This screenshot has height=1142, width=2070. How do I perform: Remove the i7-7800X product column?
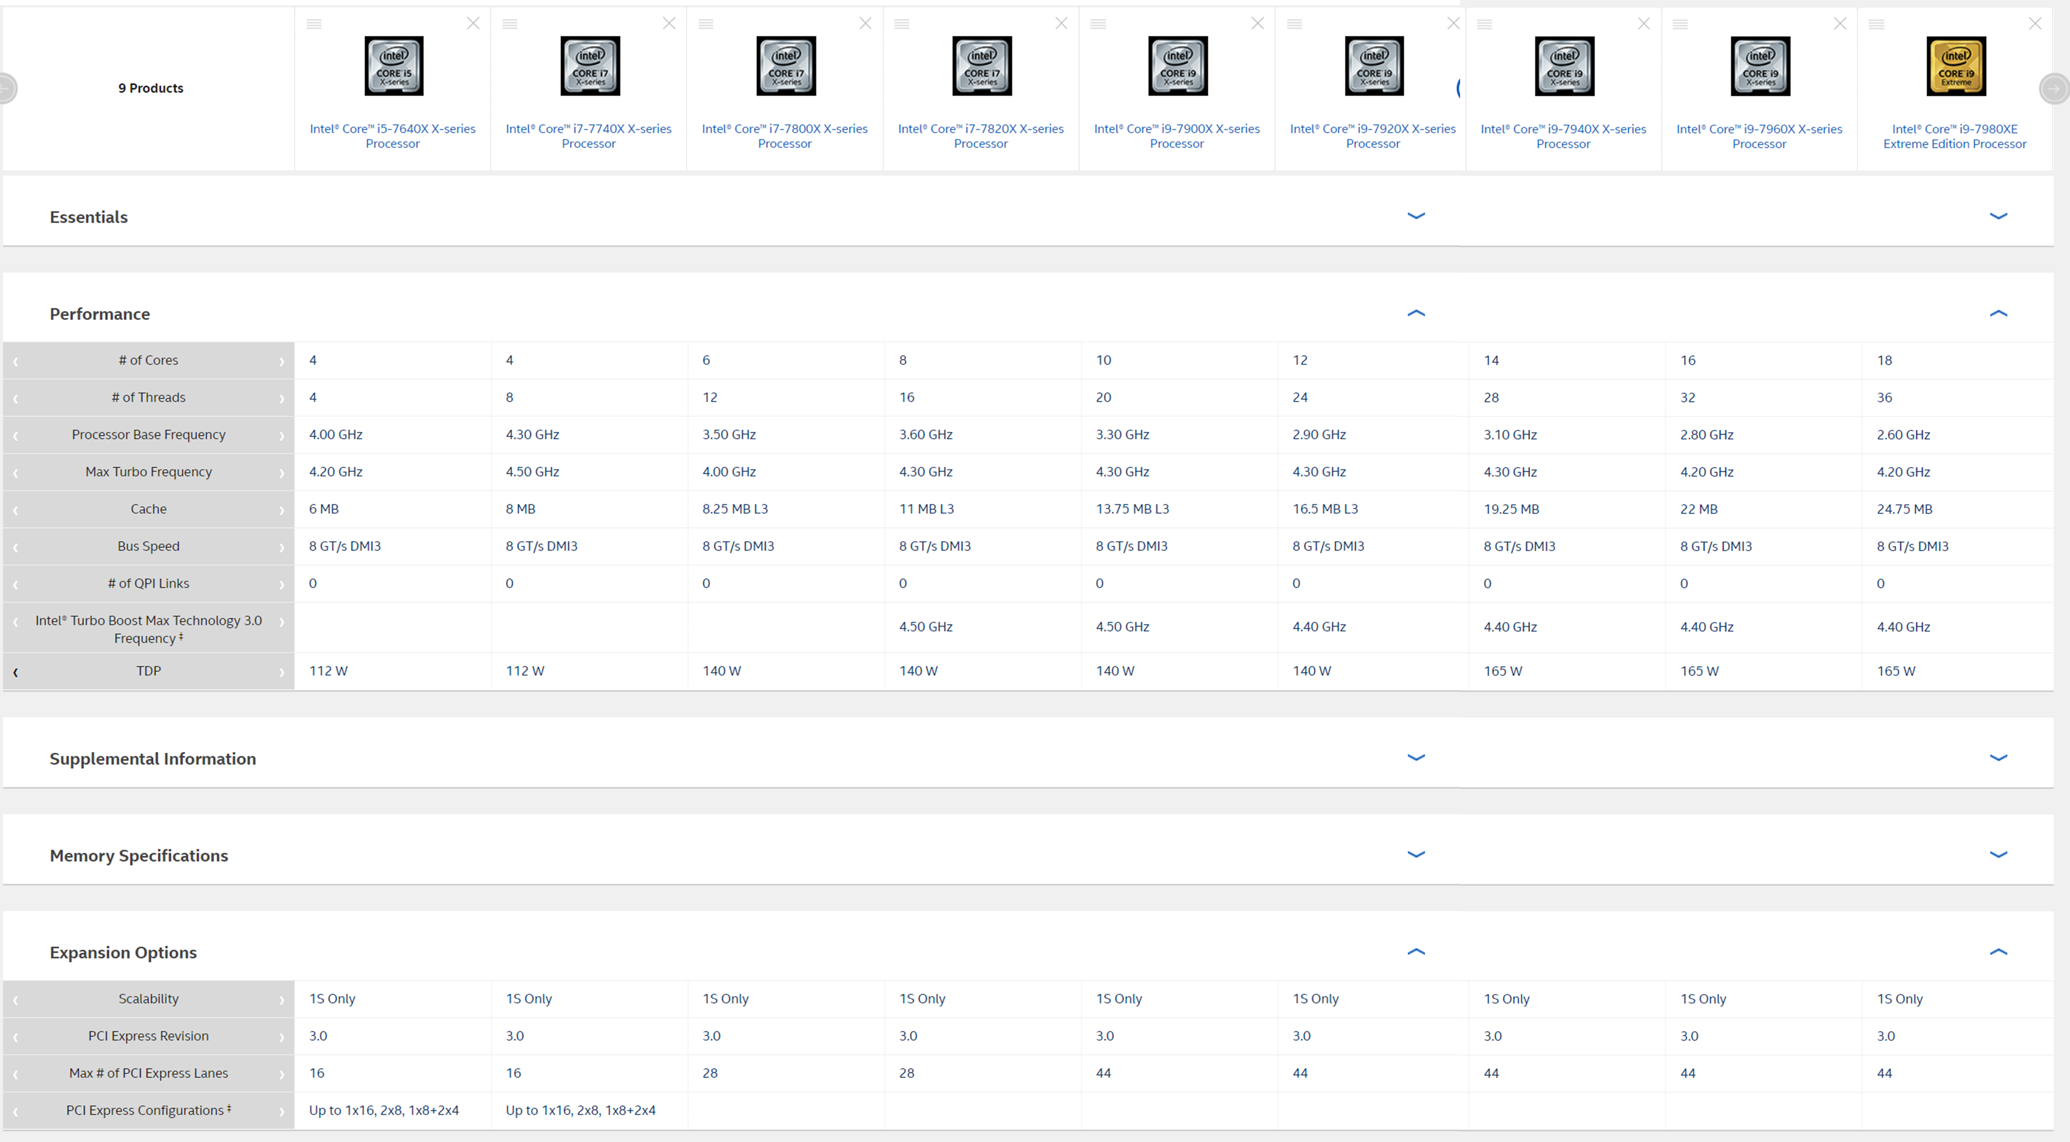pyautogui.click(x=866, y=23)
